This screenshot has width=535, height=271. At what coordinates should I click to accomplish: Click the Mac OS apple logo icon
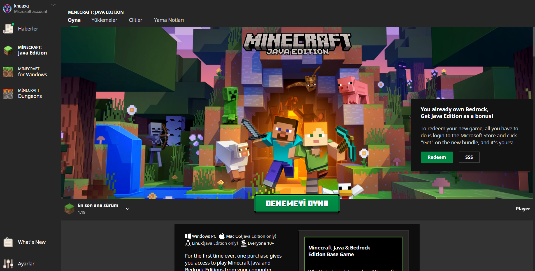click(x=222, y=236)
